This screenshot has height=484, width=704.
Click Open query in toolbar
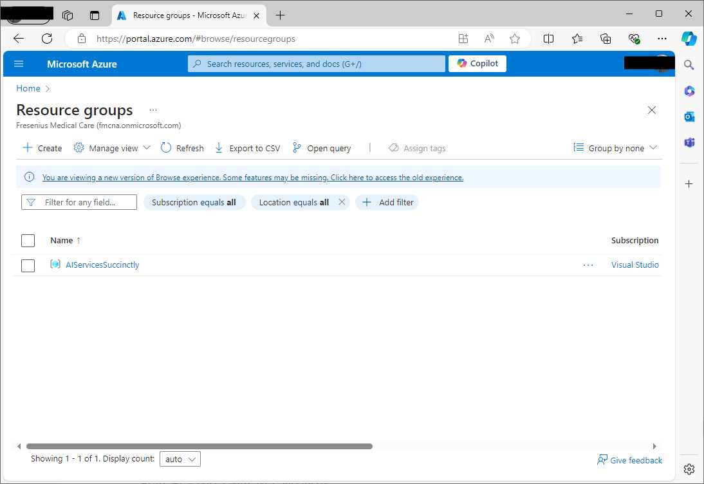pos(322,148)
